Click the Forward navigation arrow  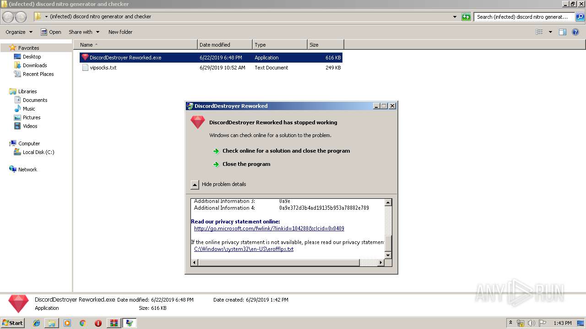(x=21, y=17)
